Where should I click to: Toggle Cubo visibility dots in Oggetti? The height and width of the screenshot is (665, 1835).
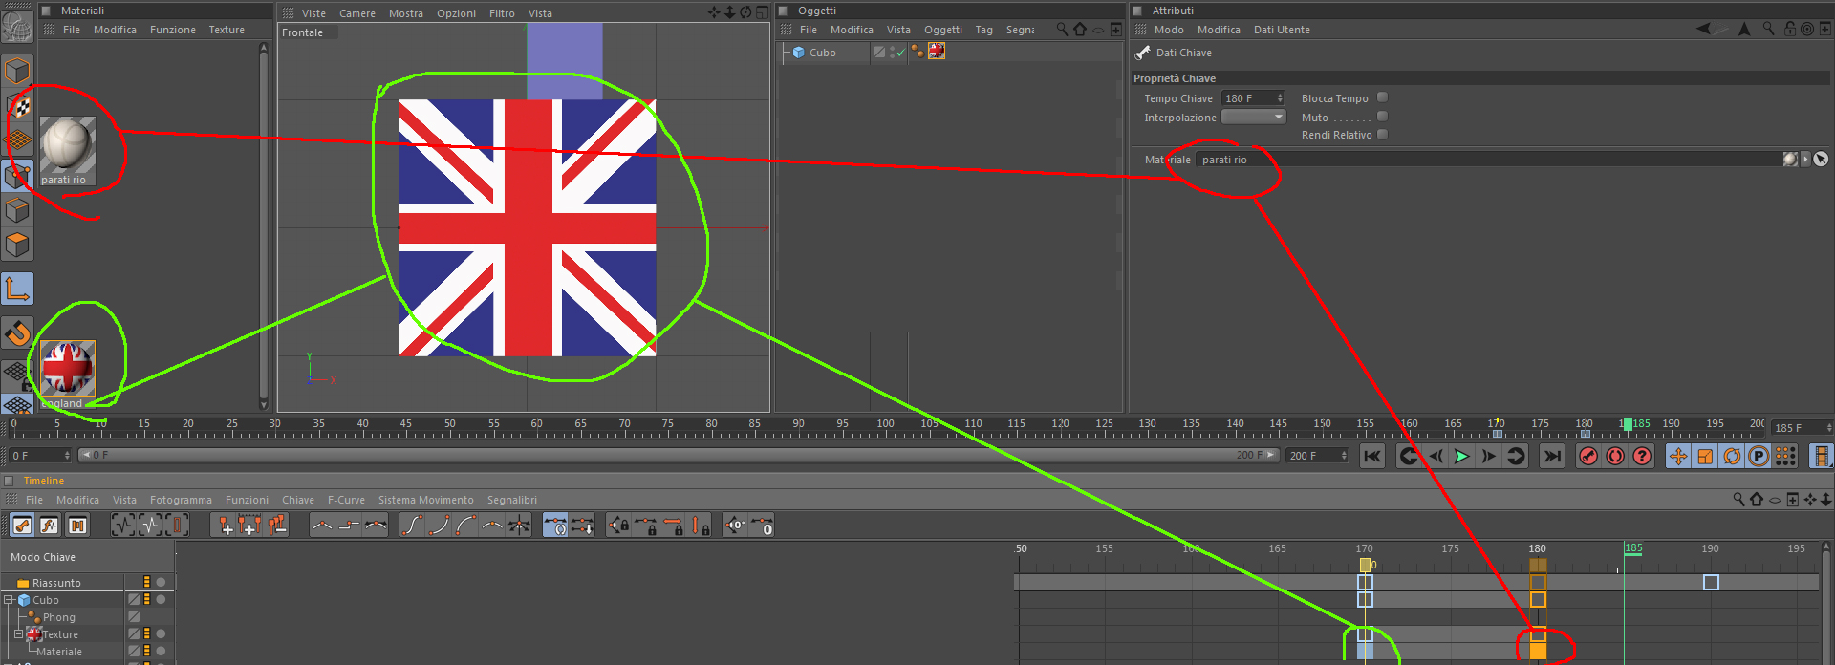(x=894, y=53)
